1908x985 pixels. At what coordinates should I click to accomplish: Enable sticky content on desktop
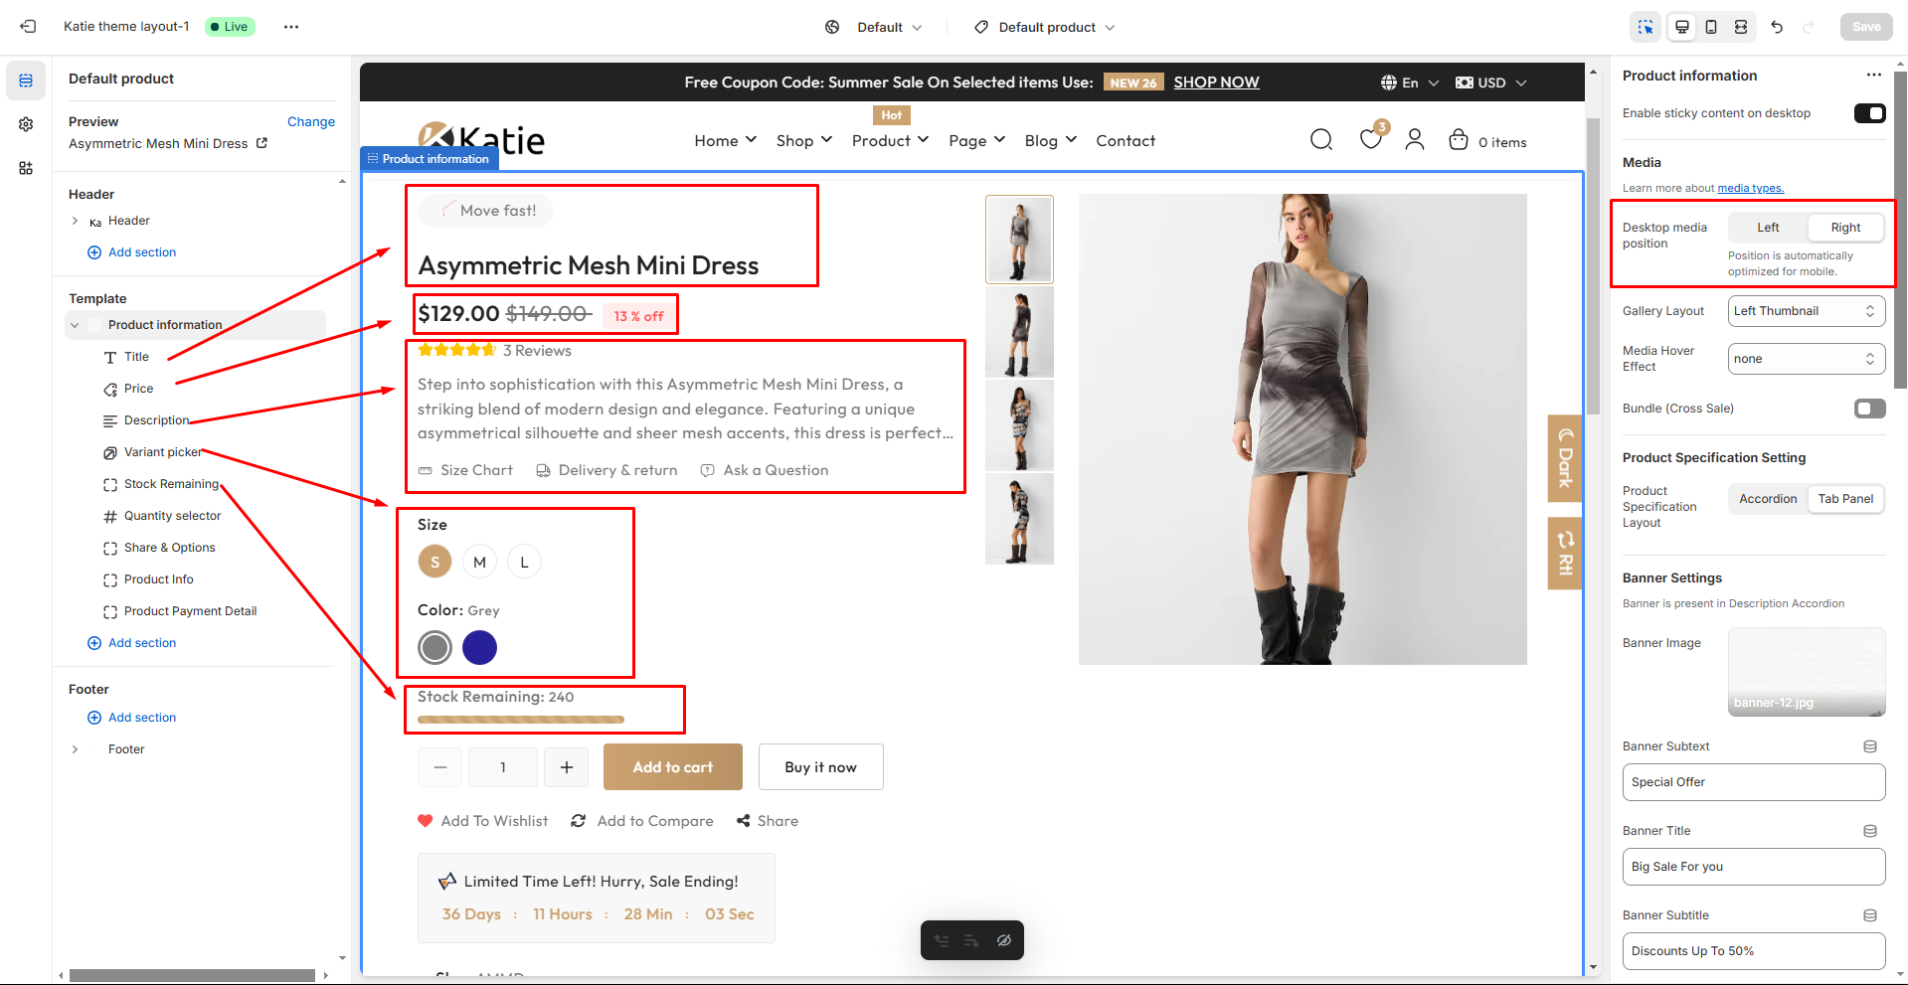tap(1869, 113)
